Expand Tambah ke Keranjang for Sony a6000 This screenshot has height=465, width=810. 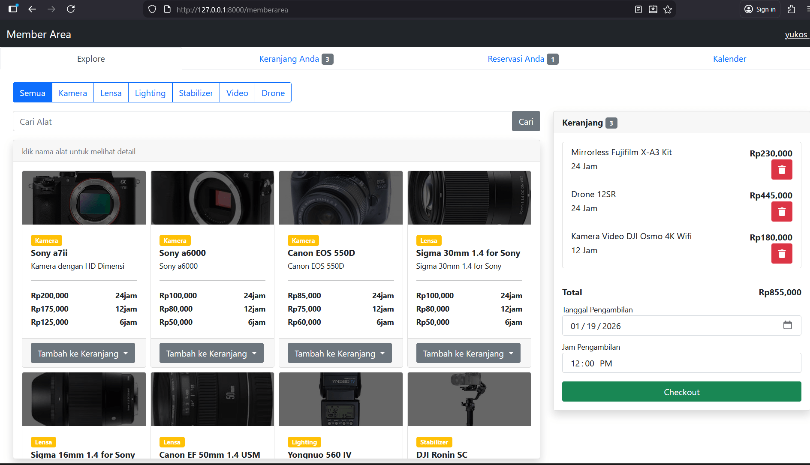[x=211, y=353]
